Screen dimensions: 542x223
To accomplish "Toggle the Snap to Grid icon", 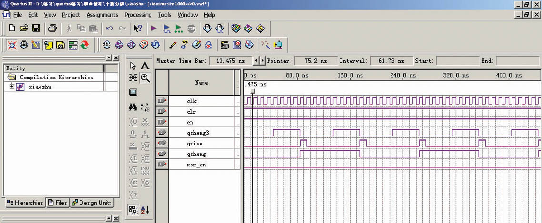I will coord(133,210).
